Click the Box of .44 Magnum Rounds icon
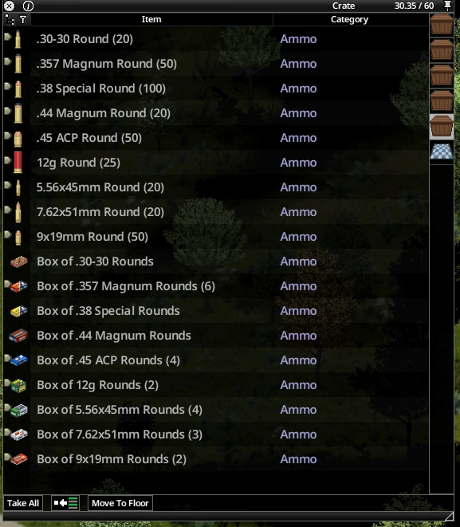460x527 pixels. (18, 336)
